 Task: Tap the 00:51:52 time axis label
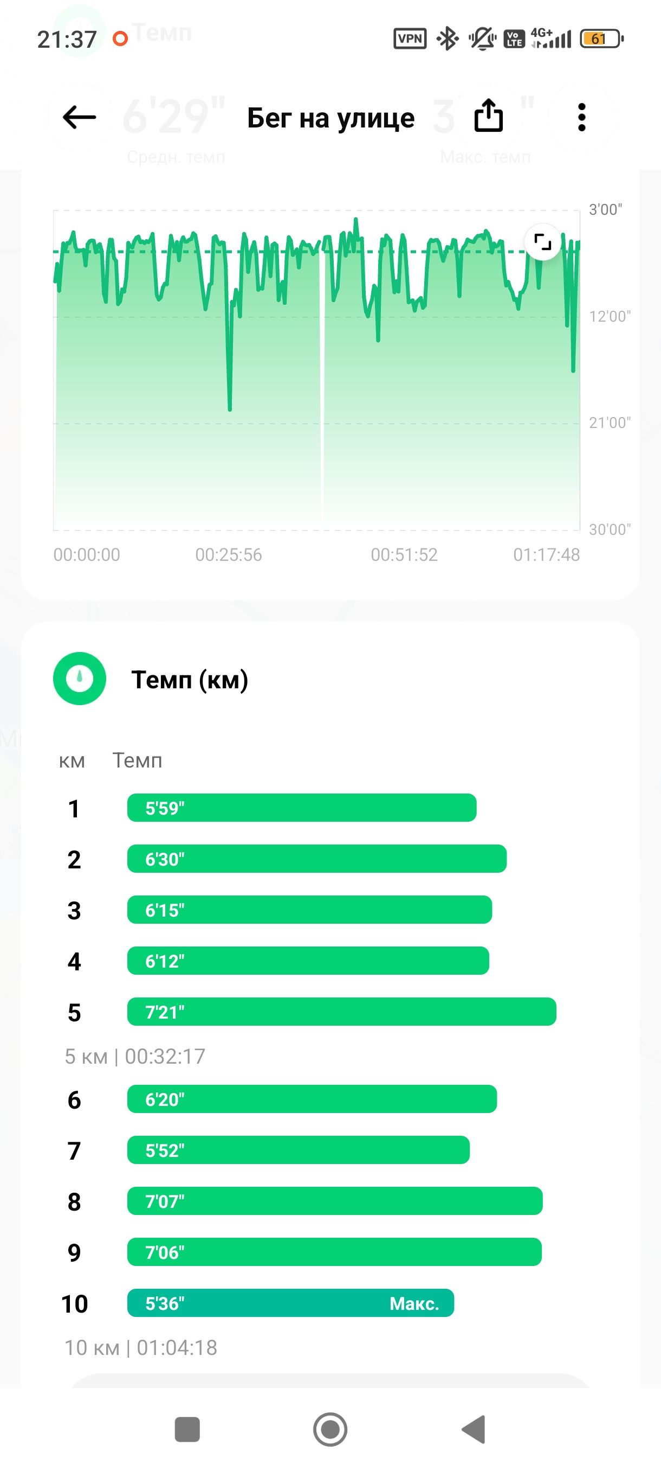pos(404,554)
